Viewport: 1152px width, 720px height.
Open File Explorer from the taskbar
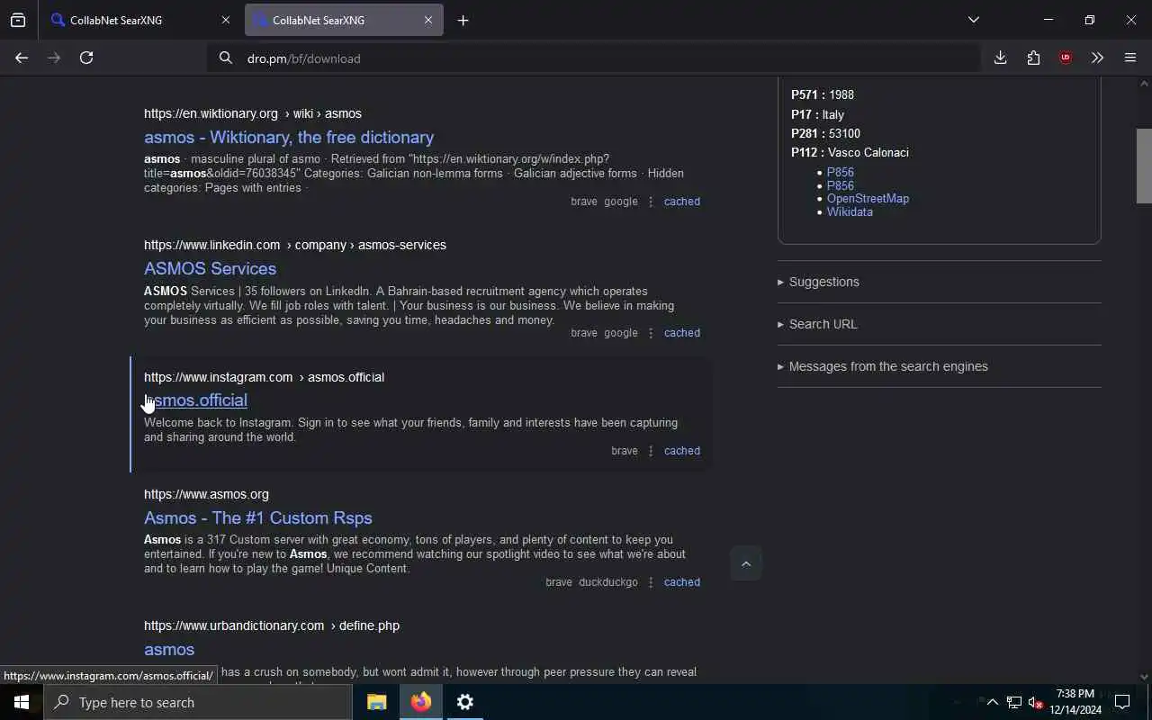[x=376, y=702]
